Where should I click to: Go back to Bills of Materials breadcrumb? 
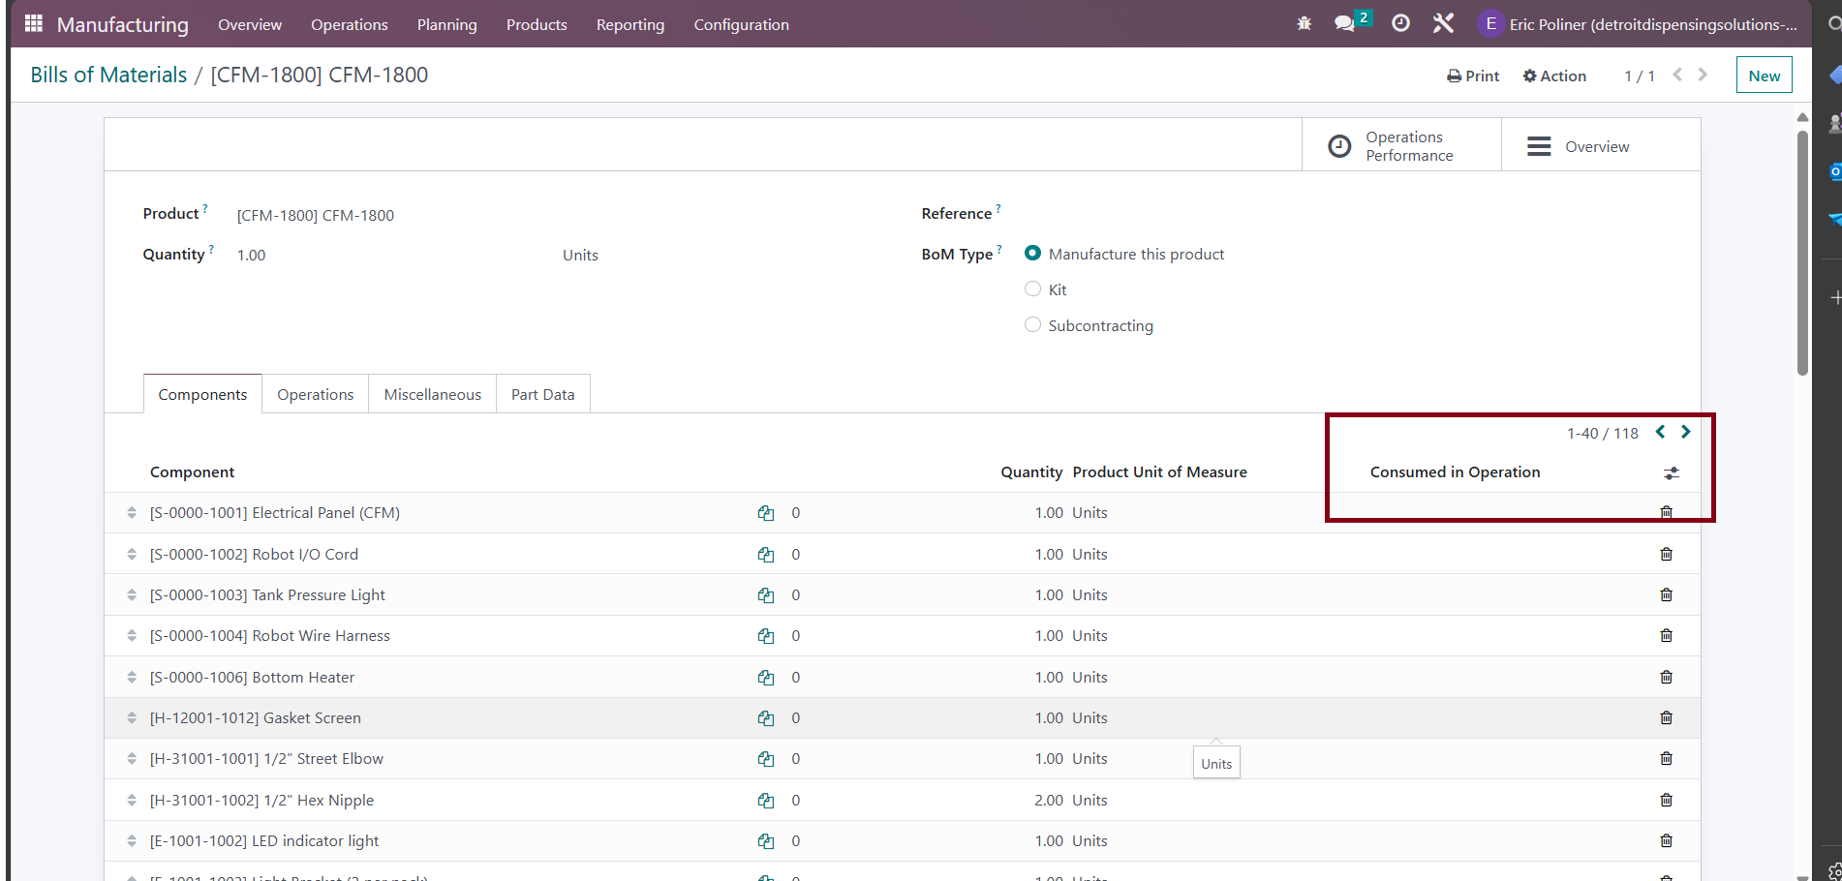pyautogui.click(x=108, y=75)
